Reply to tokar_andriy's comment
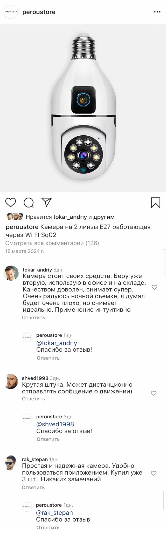Image resolution: width=166 pixels, height=535 pixels. (33, 318)
